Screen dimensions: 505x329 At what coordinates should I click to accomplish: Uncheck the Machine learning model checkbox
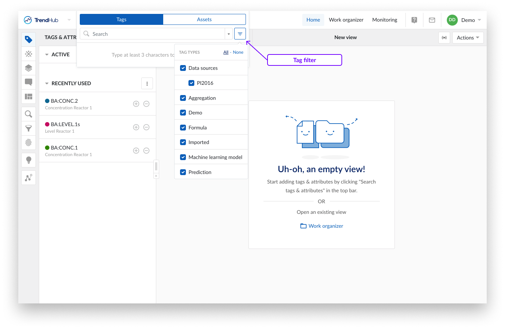(x=183, y=157)
